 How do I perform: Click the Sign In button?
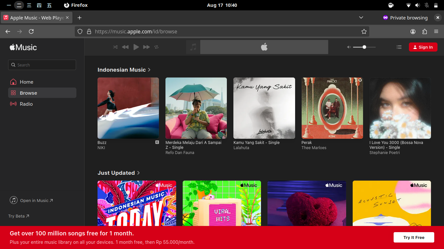423,47
